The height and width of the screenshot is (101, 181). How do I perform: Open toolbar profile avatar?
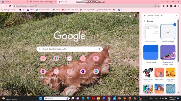tap(175, 6)
